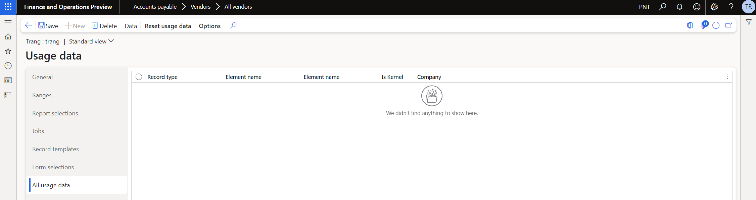Screen dimensions: 756x200
Task: Click Finance and Operations Preview title
Action: click(x=68, y=7)
